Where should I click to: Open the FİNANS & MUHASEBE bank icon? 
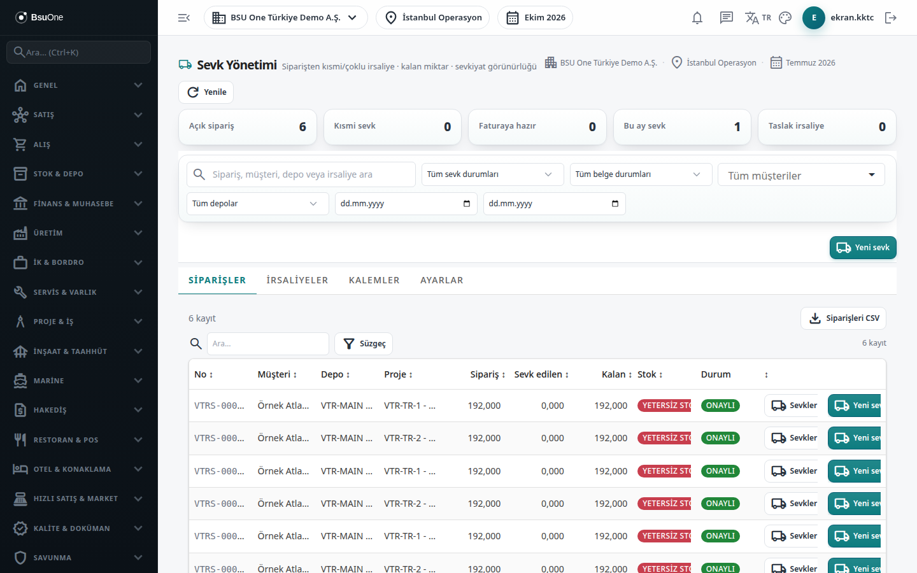(20, 204)
